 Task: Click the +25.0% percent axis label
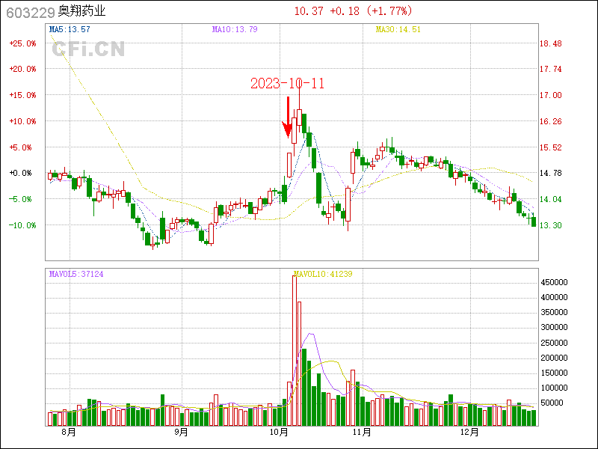pos(22,43)
